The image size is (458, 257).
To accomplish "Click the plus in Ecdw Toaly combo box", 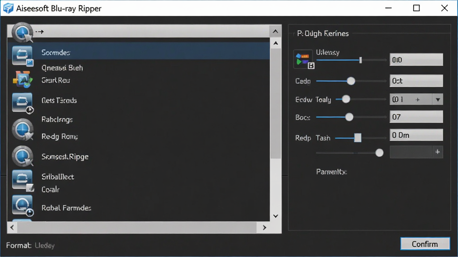I will [x=418, y=99].
